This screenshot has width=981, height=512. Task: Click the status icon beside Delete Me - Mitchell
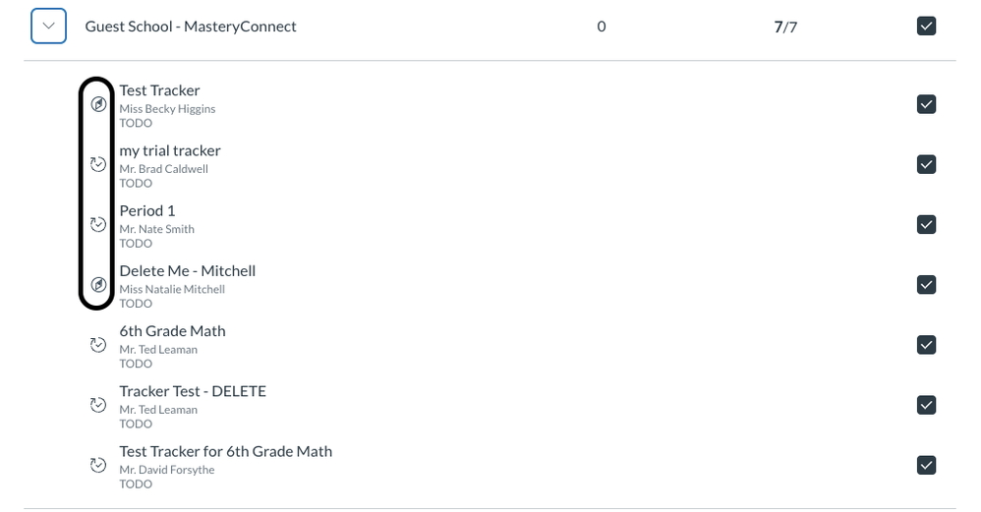[x=98, y=285]
